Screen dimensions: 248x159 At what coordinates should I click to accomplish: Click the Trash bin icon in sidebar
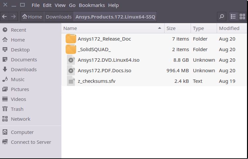(5, 109)
